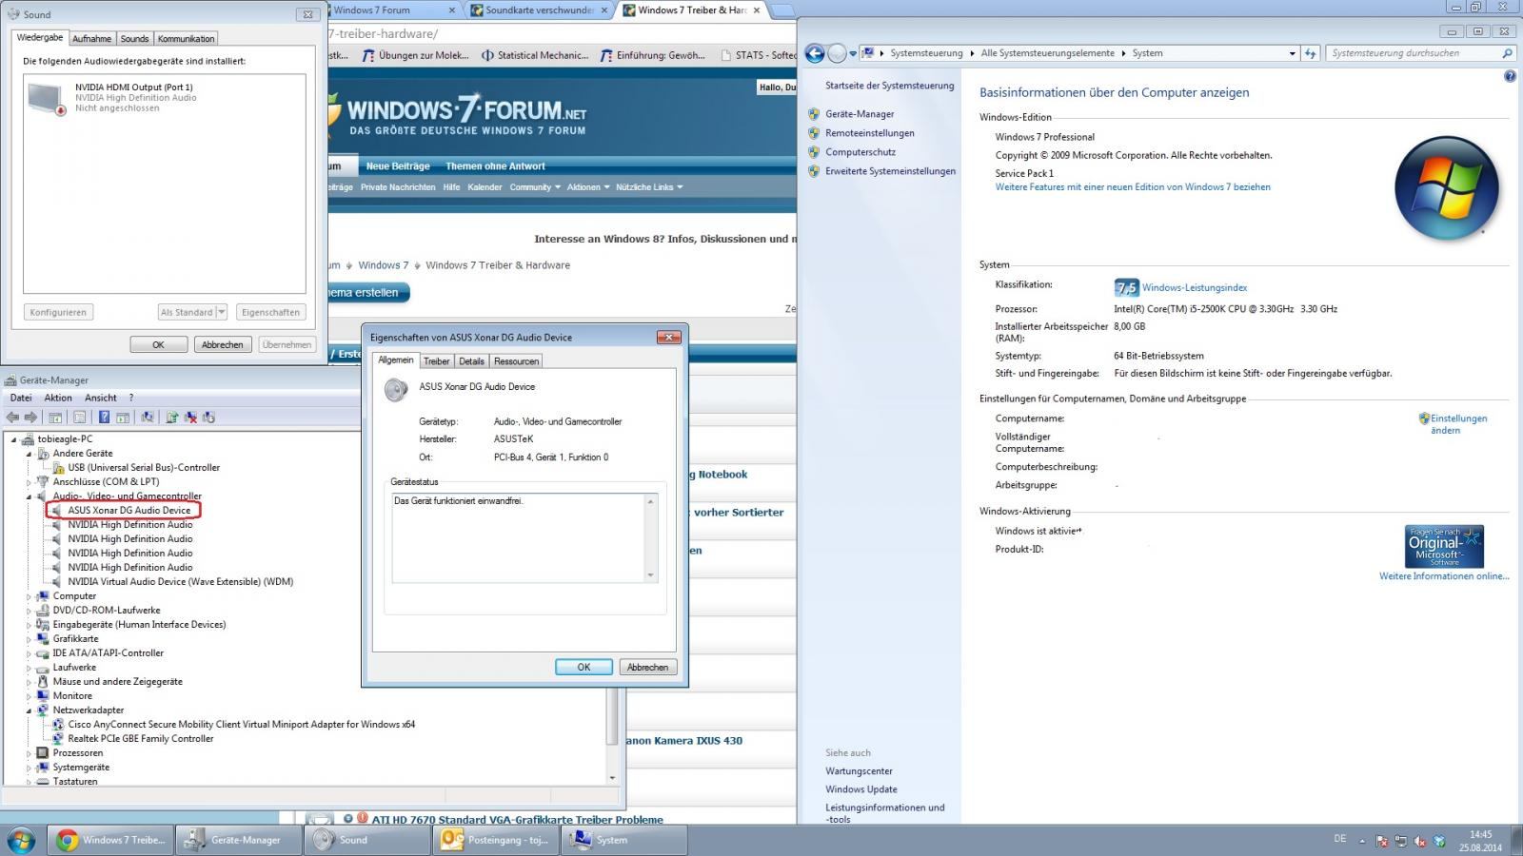Click Original Microsoft Software badge
Screen dimensions: 1523x856
tap(1444, 546)
